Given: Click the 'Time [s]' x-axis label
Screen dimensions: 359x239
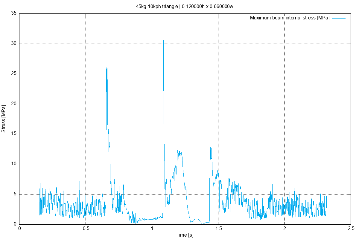Looking at the screenshot, I should tap(185, 235).
